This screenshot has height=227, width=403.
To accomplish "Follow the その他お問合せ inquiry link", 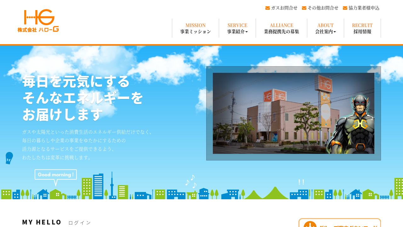I will point(323,8).
